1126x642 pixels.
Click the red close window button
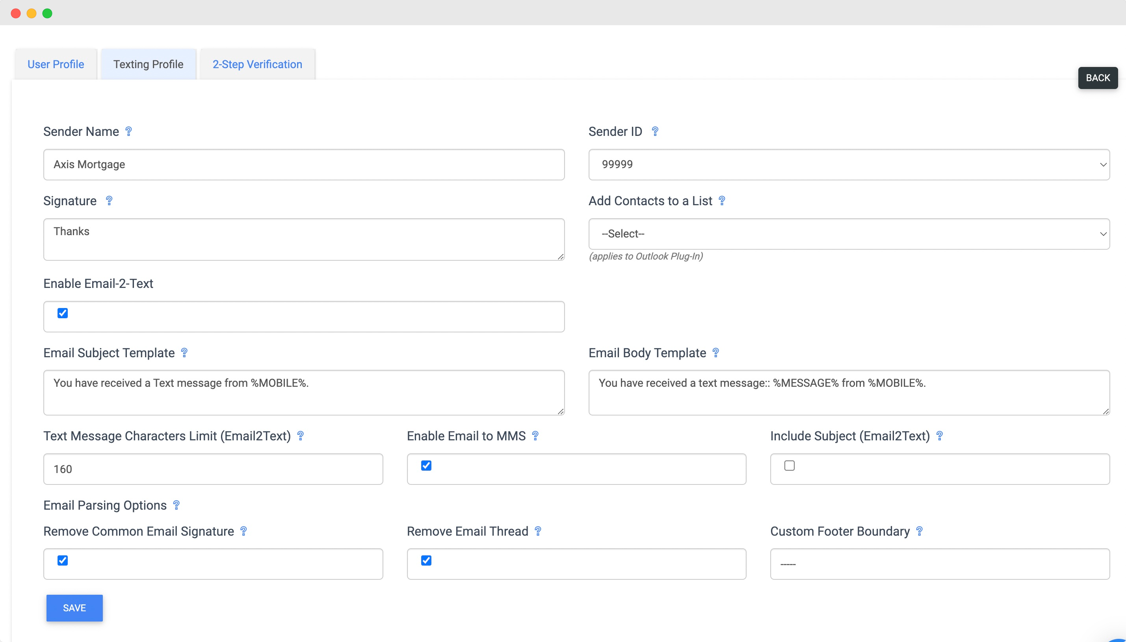16,13
